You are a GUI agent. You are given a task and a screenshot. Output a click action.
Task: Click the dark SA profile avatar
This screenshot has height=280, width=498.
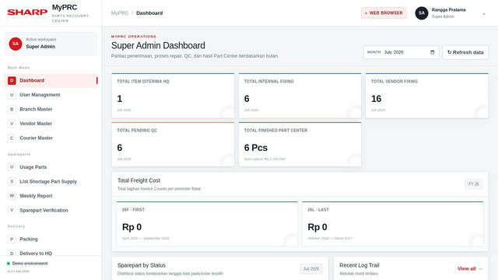click(x=422, y=13)
